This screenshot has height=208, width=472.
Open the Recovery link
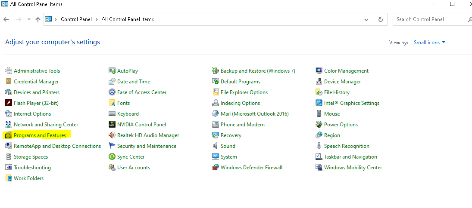(231, 135)
